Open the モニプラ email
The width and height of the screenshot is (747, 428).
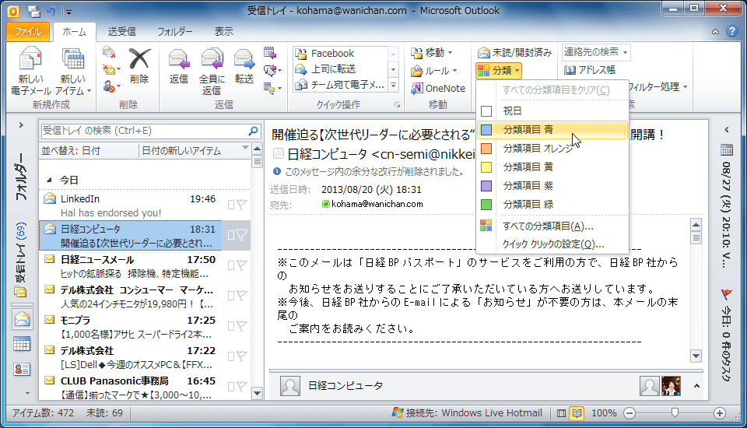131,327
